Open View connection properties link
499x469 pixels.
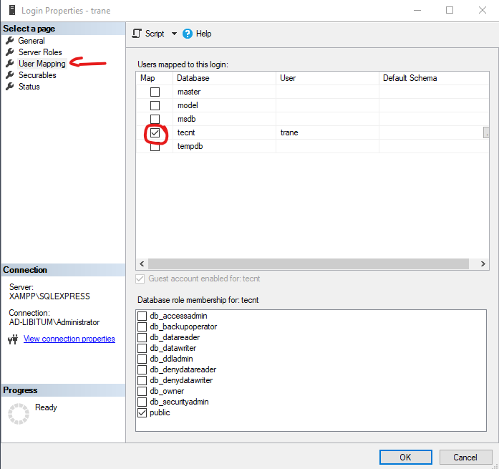[x=69, y=339]
